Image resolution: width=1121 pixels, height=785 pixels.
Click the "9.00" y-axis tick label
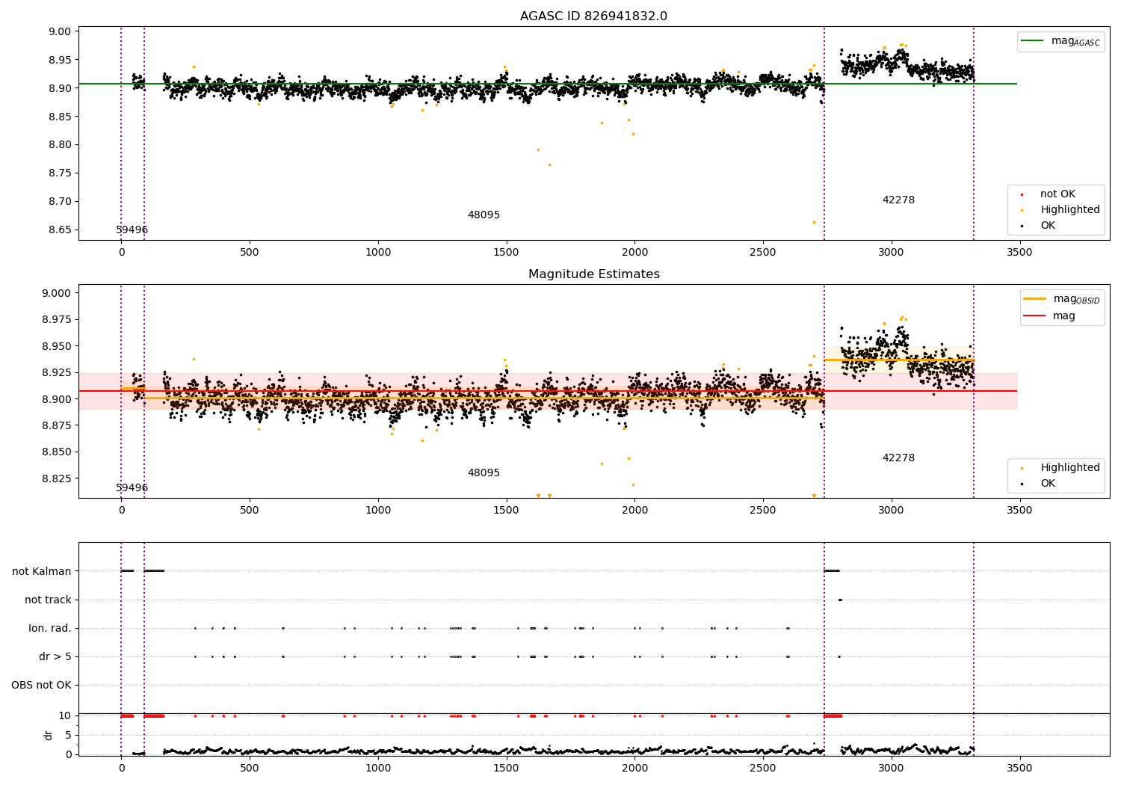click(61, 32)
